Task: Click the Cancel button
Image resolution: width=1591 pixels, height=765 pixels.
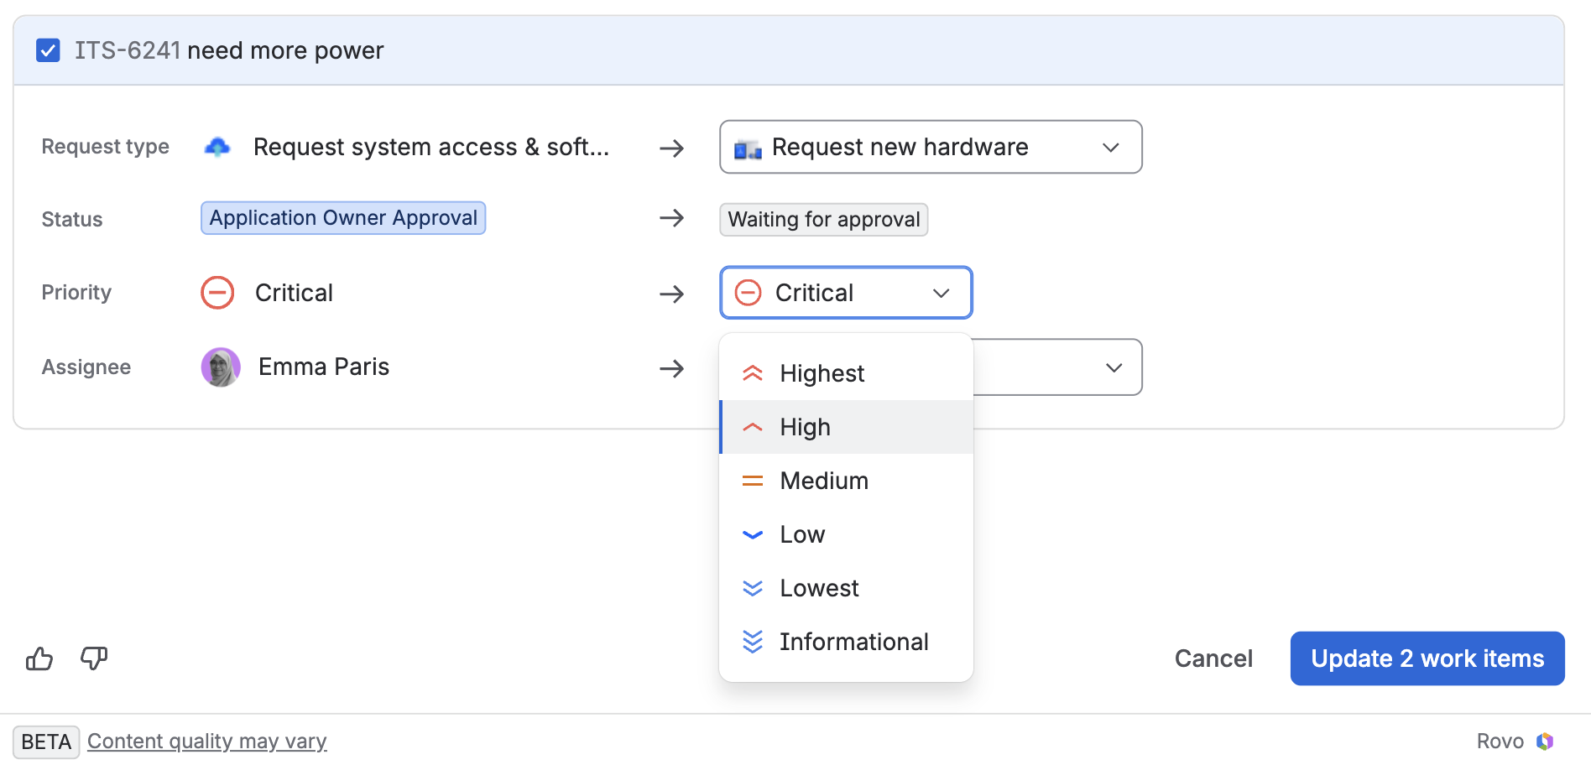Action: tap(1213, 658)
